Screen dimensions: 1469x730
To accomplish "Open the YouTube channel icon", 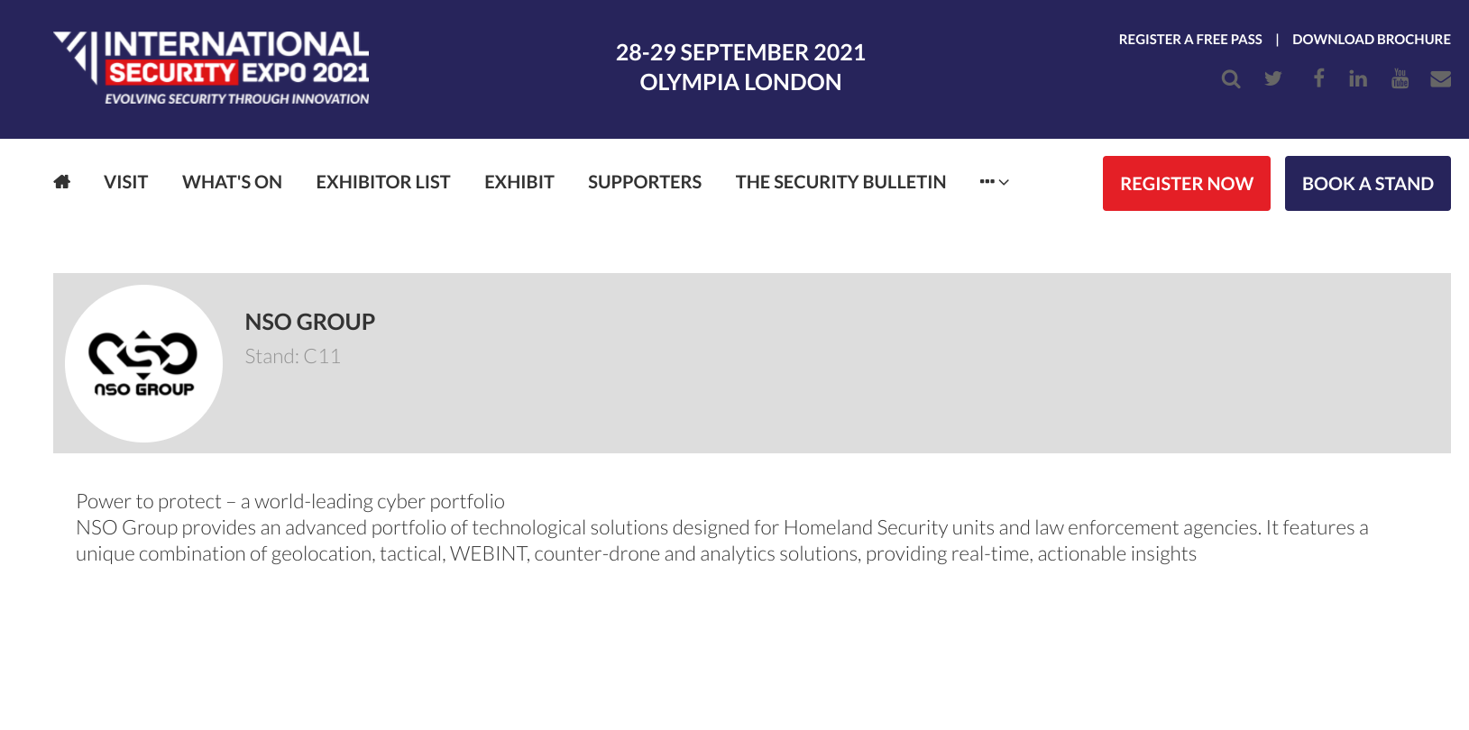I will tap(1400, 78).
